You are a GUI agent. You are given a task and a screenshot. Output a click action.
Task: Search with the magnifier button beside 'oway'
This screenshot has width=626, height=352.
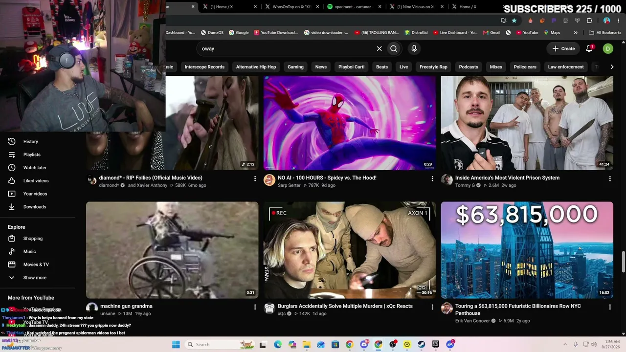[394, 48]
